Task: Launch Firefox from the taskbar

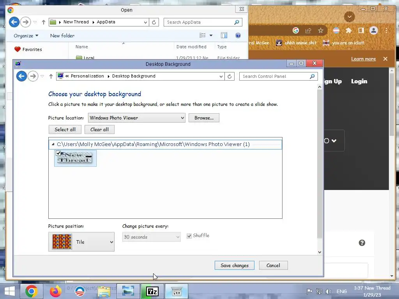Action: pos(55,291)
